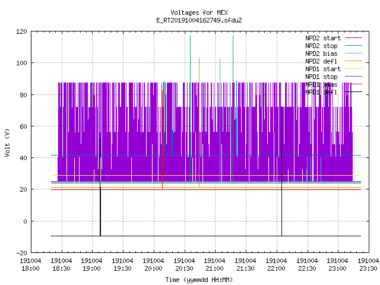Click the red NPD1 bias legend line
This screenshot has height=285, width=380.
pyautogui.click(x=353, y=84)
